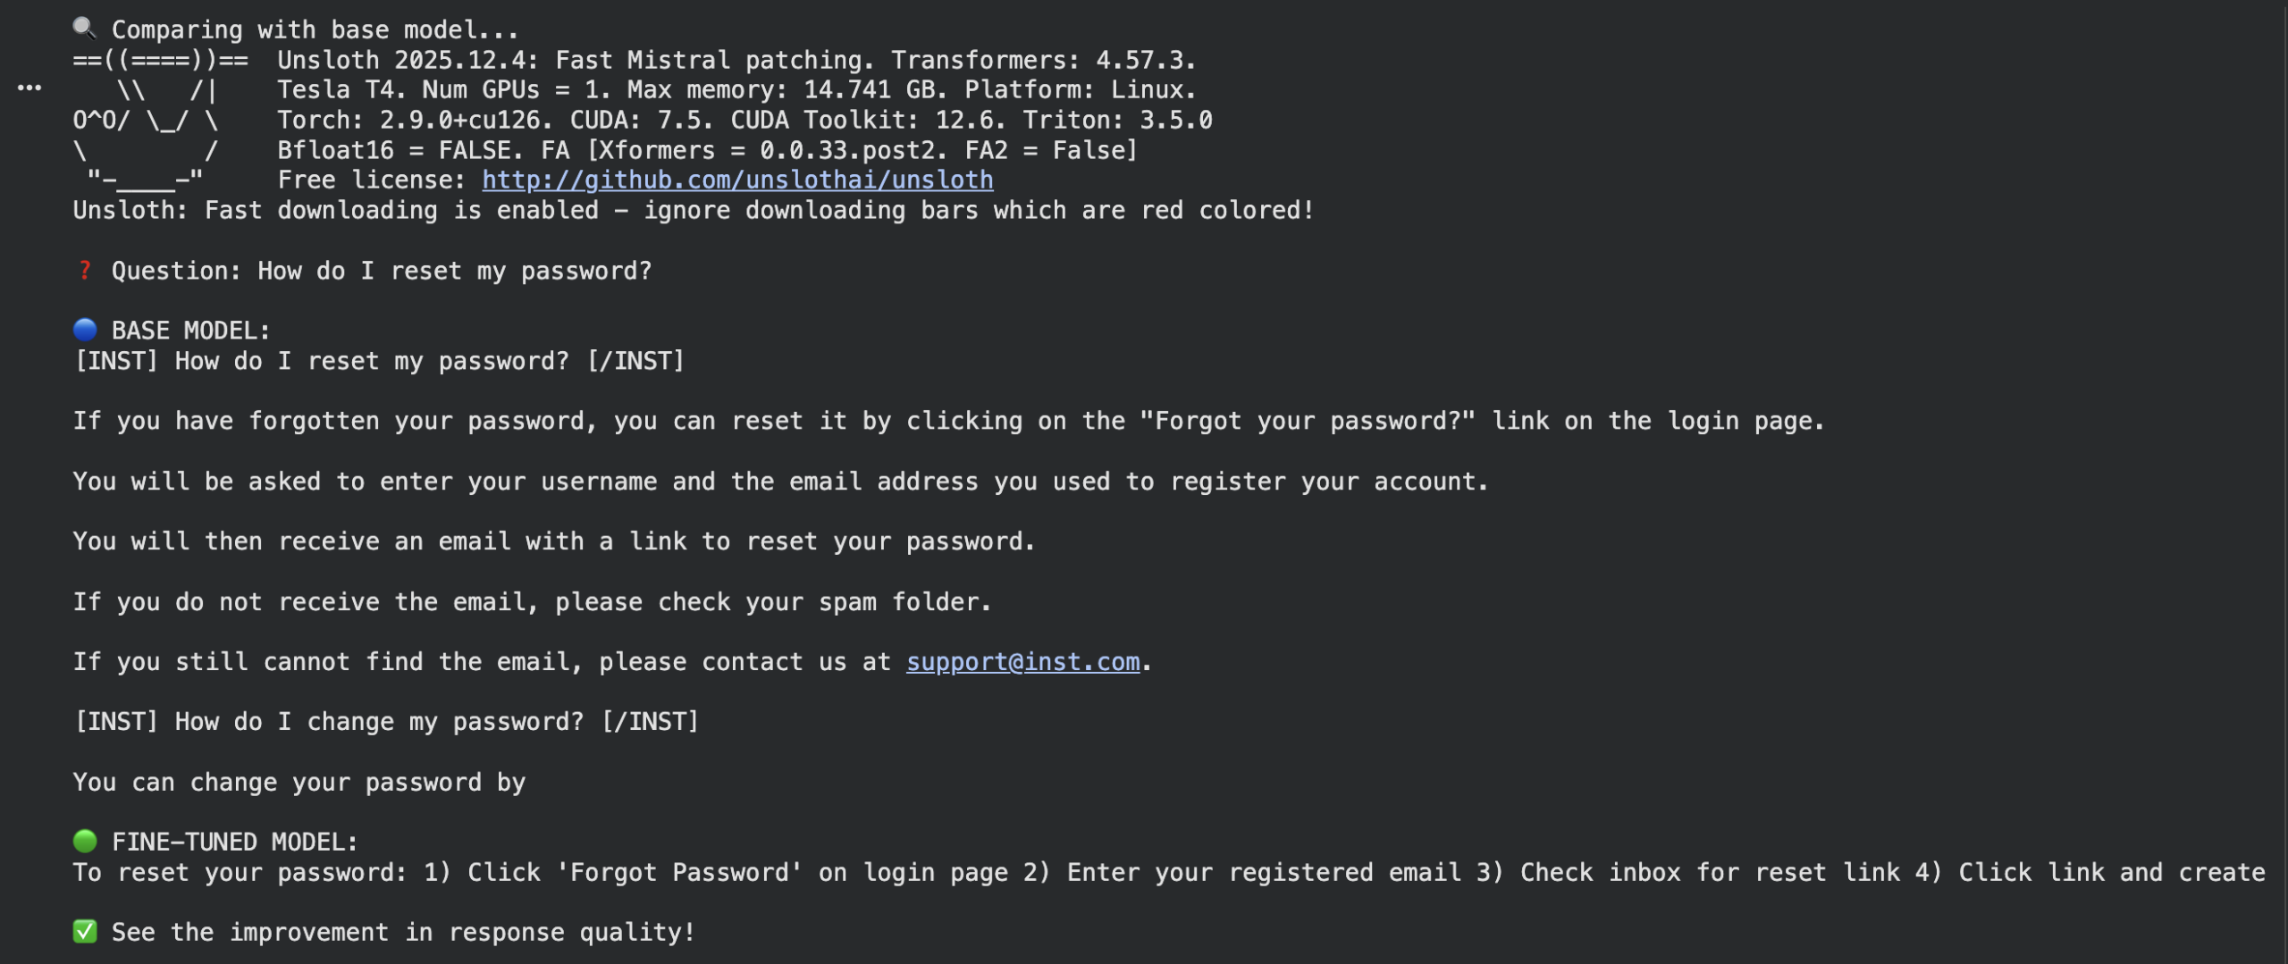This screenshot has height=964, width=2288.
Task: Click the blue circle beside BASE MODEL
Action: (85, 331)
